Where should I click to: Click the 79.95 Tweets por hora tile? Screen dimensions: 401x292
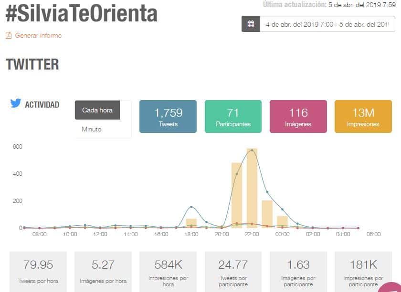[38, 272]
